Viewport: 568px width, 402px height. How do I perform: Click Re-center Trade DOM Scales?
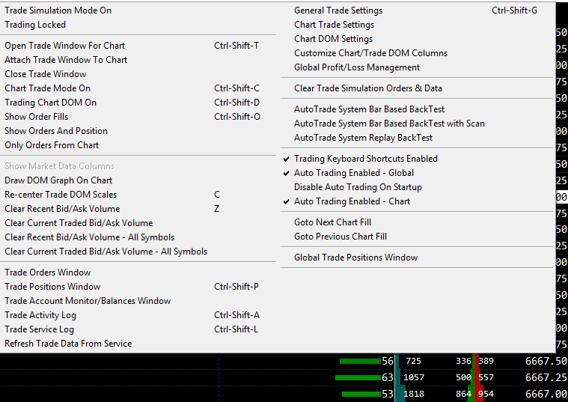click(x=61, y=195)
